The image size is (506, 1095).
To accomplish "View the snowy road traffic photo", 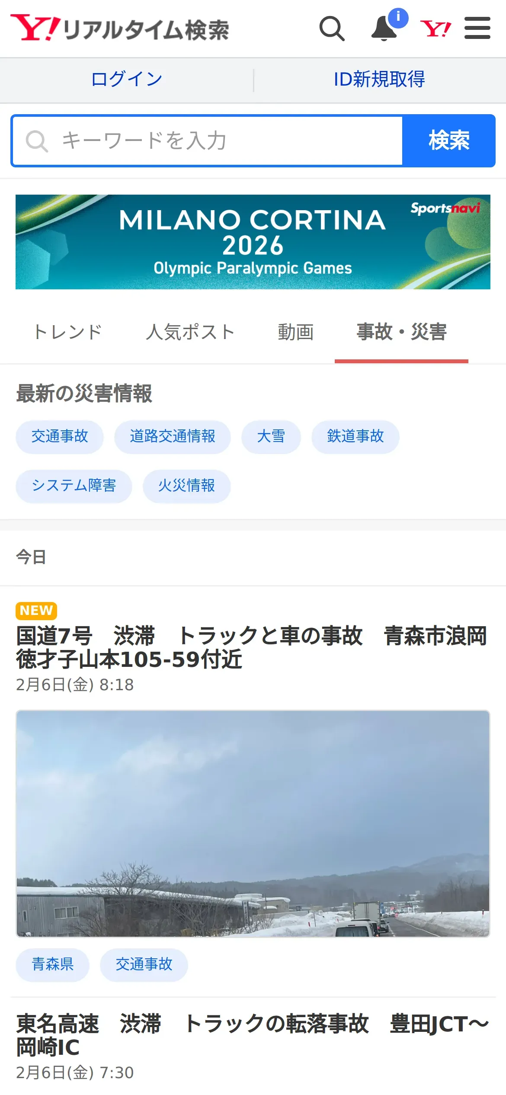I will (253, 823).
